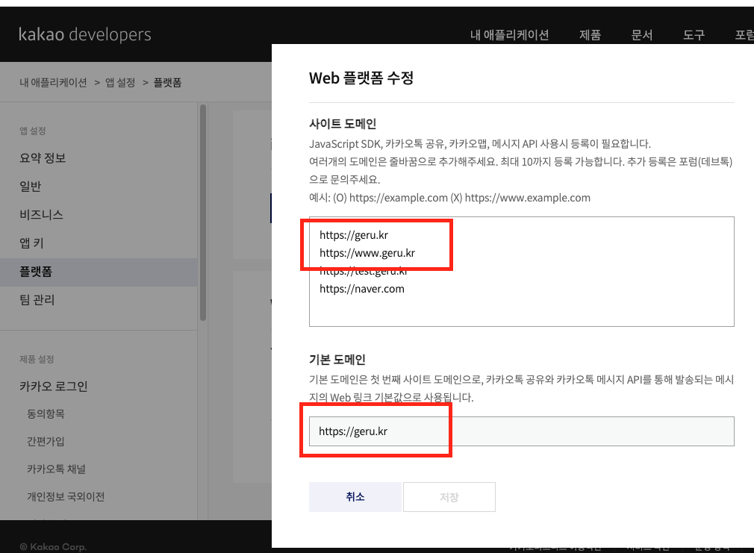This screenshot has height=553, width=754.
Task: Click 내 애플리케이션 breadcrumb link
Action: [53, 83]
